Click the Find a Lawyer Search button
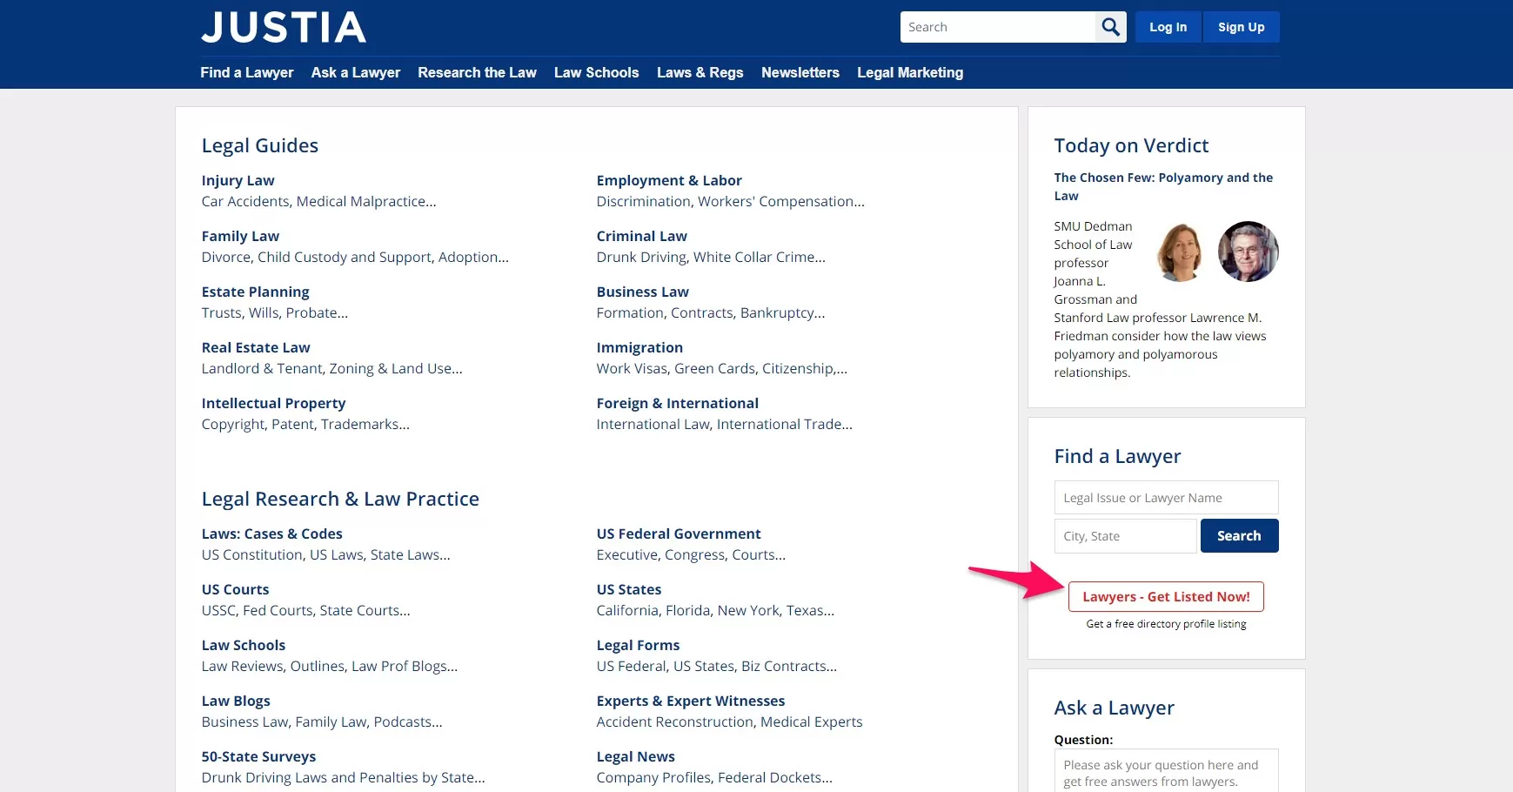This screenshot has width=1513, height=792. click(x=1239, y=536)
